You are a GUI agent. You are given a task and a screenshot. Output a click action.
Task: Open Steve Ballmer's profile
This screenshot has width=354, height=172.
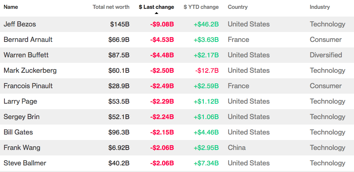pos(25,163)
